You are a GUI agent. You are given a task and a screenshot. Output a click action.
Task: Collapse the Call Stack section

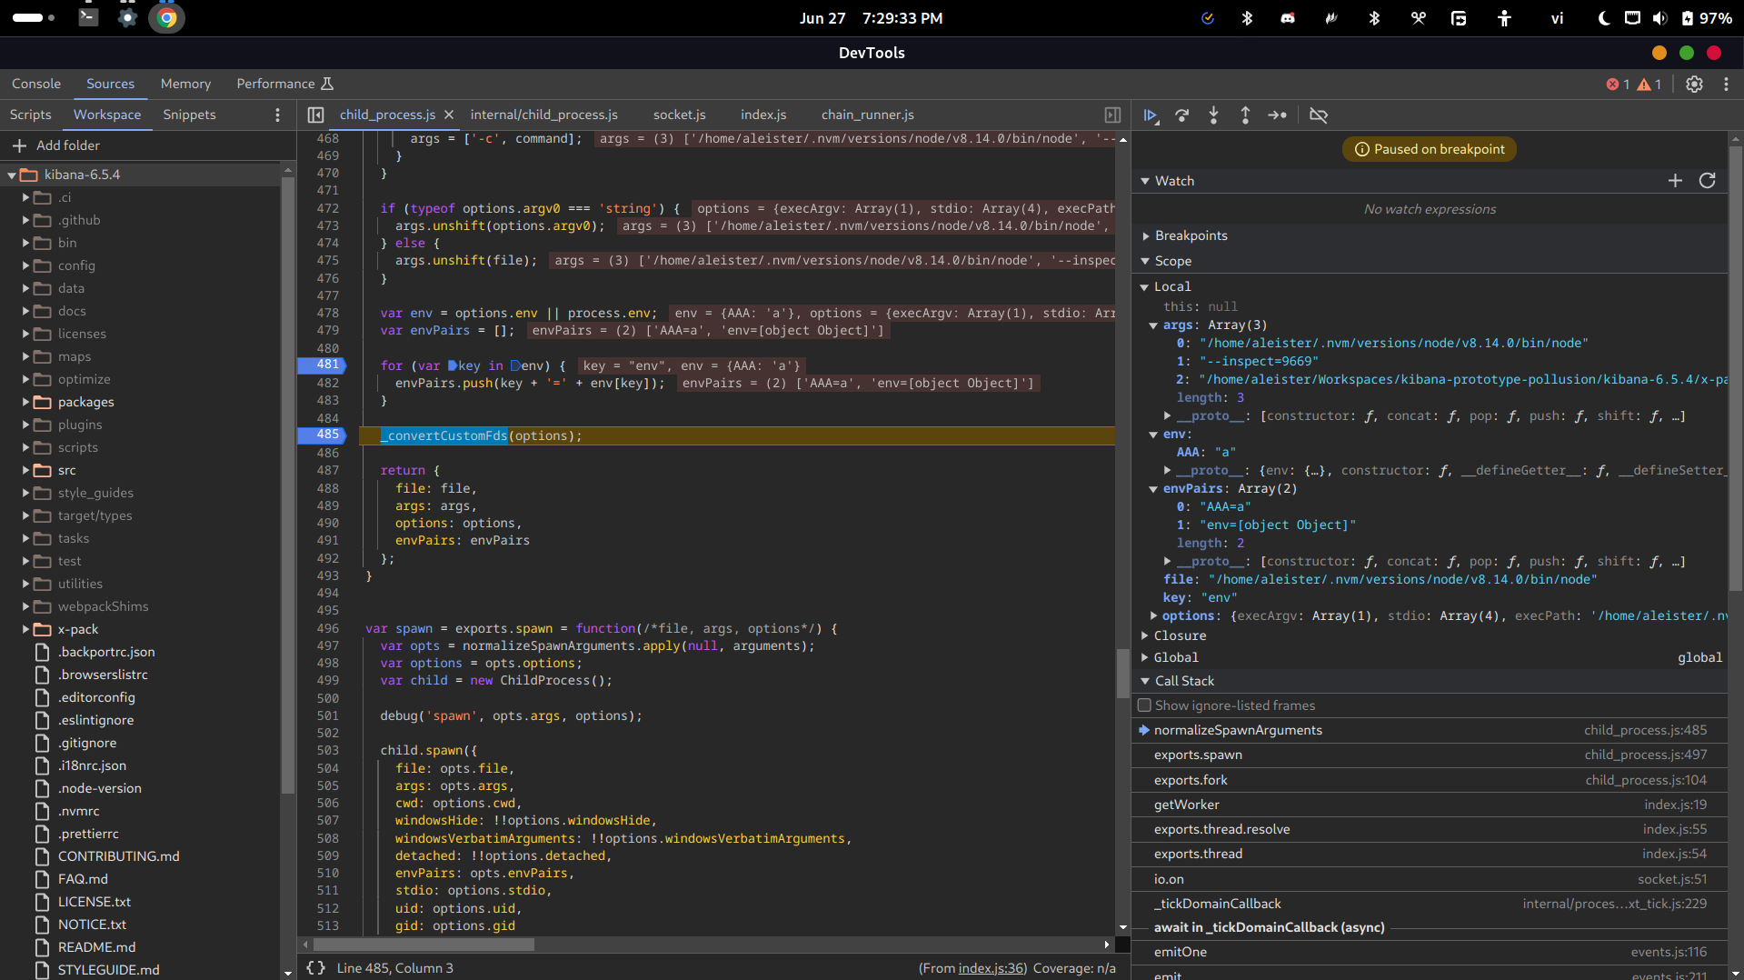coord(1146,681)
